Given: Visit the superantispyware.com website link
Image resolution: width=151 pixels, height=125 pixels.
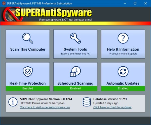Looking at the screenshot, I should click(45, 107).
